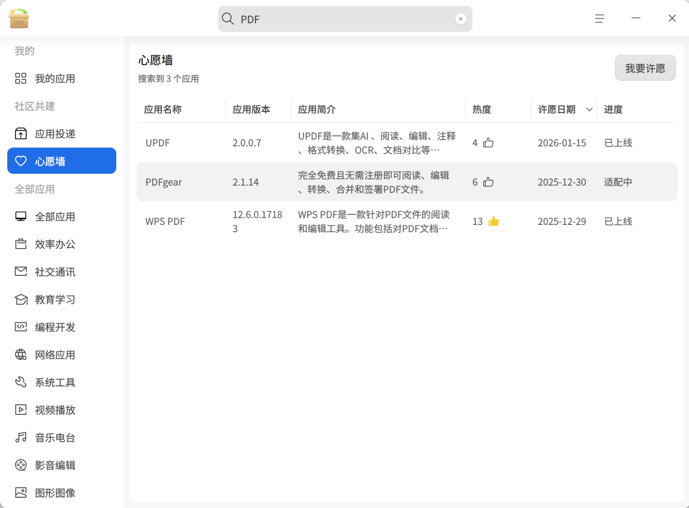Clear the PDF search text
689x508 pixels.
pos(461,19)
